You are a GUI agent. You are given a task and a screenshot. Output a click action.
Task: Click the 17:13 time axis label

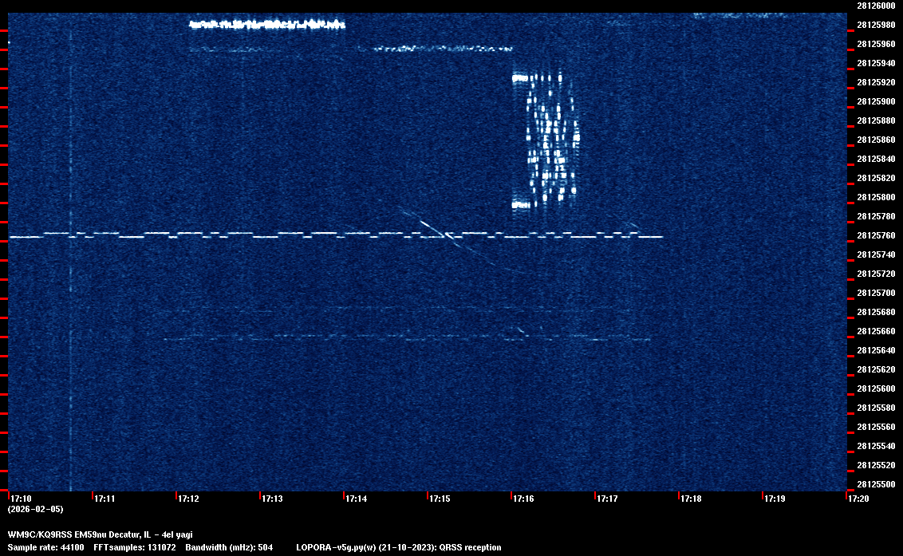point(272,499)
